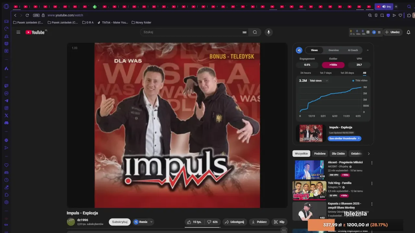This screenshot has width=415, height=233.
Task: Open Discord in the Opera sidebar
Action: coord(6,123)
